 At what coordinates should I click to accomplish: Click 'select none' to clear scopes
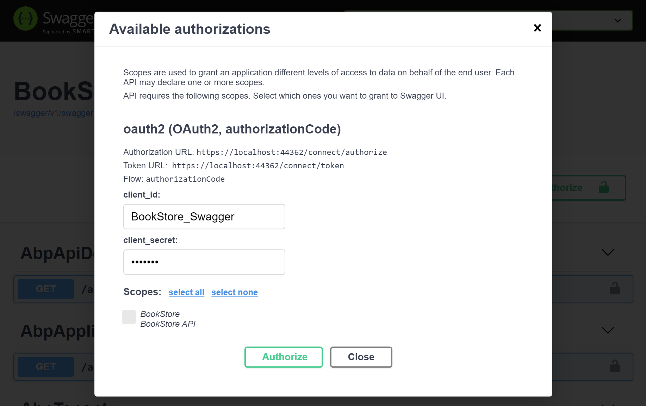235,292
